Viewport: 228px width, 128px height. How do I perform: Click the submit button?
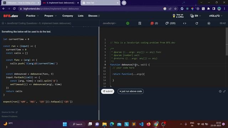coord(108,91)
